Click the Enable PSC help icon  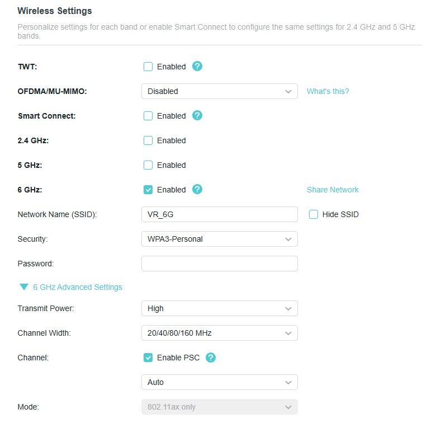coord(211,358)
